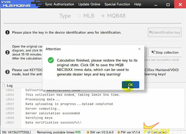
Task: Close the Attention dialog with X
Action: (139, 49)
